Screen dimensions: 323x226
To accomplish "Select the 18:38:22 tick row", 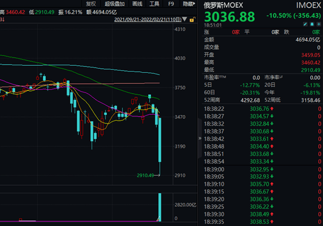I will (262, 109).
